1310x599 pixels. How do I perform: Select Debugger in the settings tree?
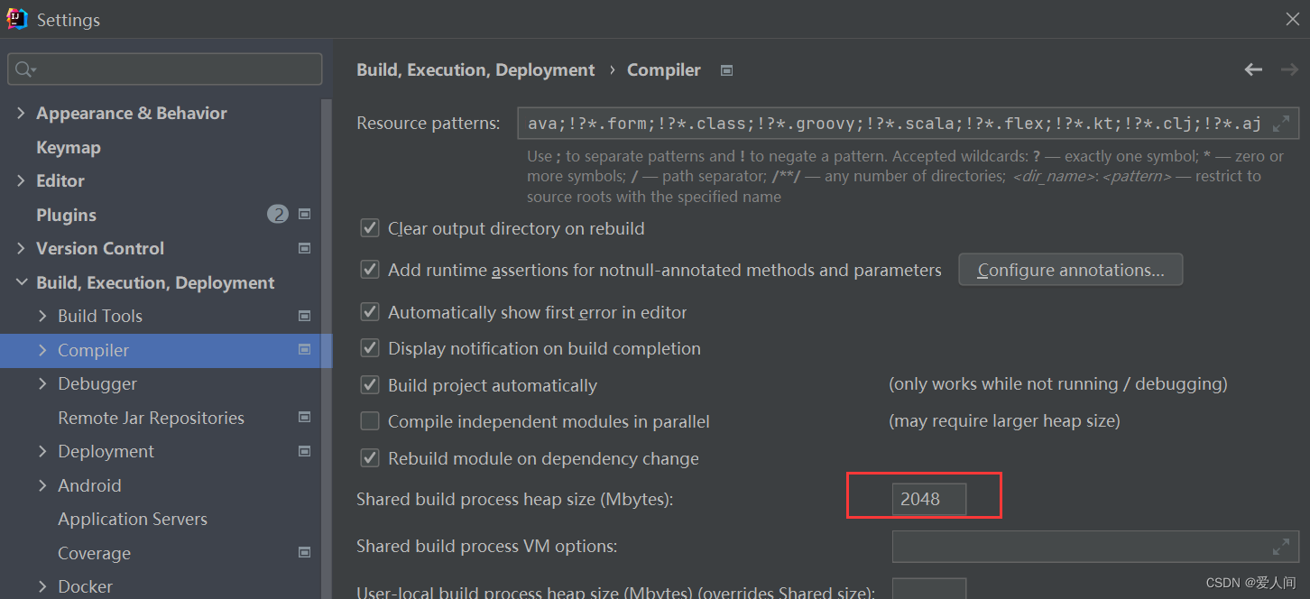(97, 383)
